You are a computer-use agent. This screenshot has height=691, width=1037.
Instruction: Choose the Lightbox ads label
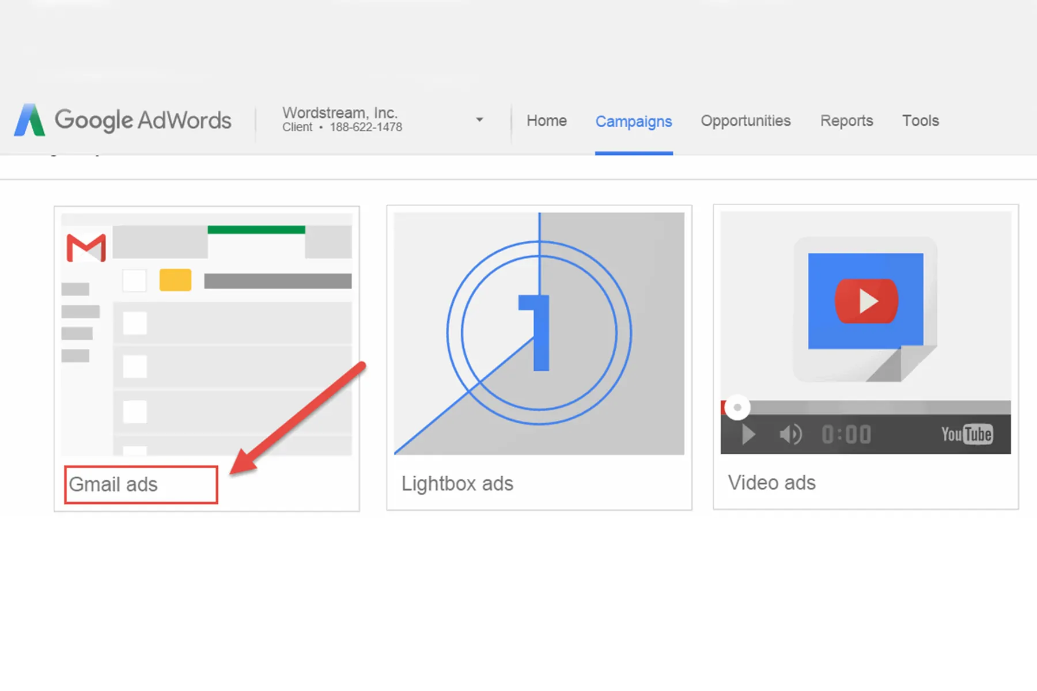click(457, 484)
